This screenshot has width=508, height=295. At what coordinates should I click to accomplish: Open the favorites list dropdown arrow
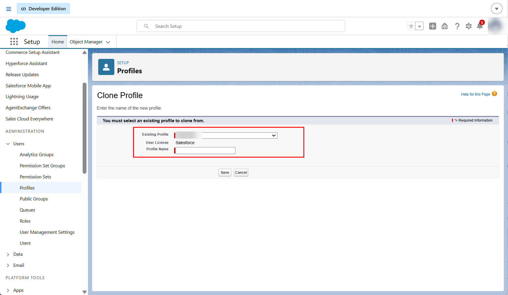(419, 26)
